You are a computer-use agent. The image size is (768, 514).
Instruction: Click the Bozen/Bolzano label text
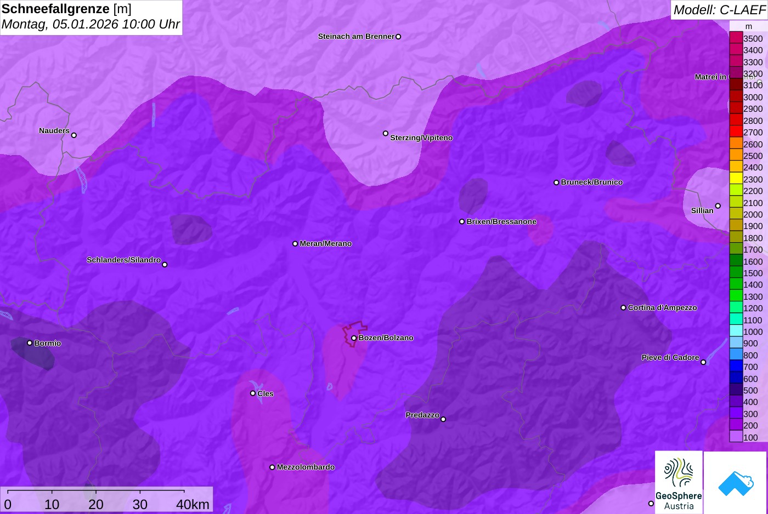point(386,338)
